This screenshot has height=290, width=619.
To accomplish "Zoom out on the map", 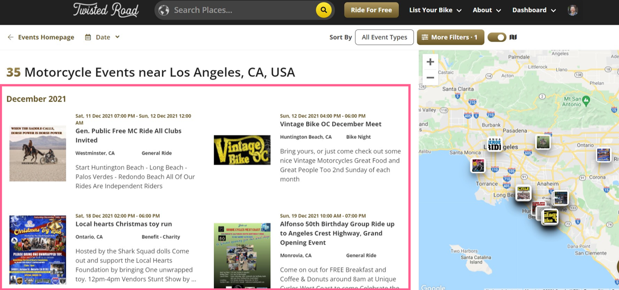I will pos(430,78).
